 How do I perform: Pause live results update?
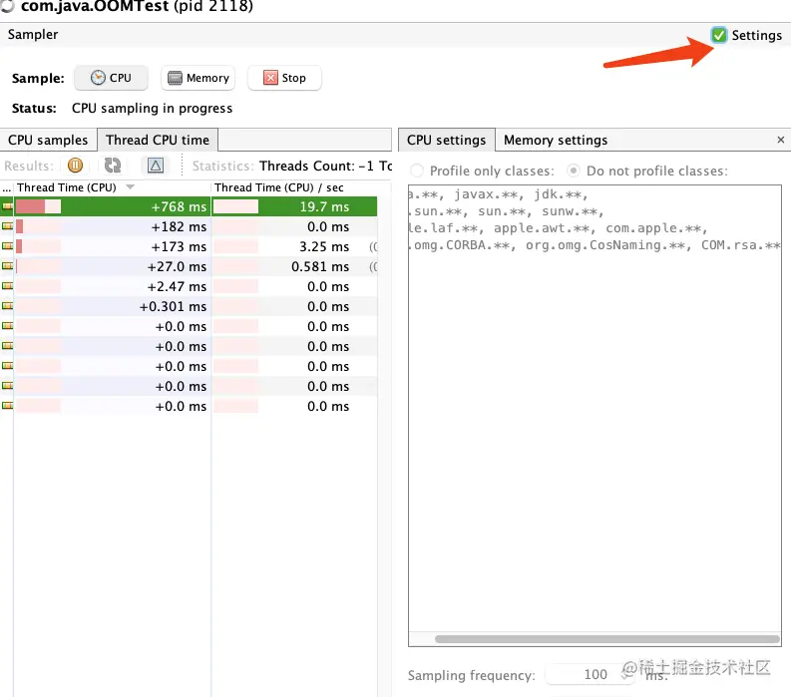click(75, 166)
